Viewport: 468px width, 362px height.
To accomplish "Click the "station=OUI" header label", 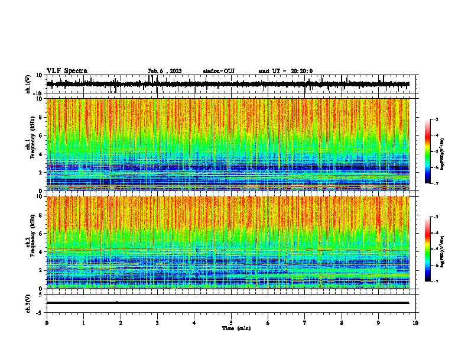I will click(219, 71).
